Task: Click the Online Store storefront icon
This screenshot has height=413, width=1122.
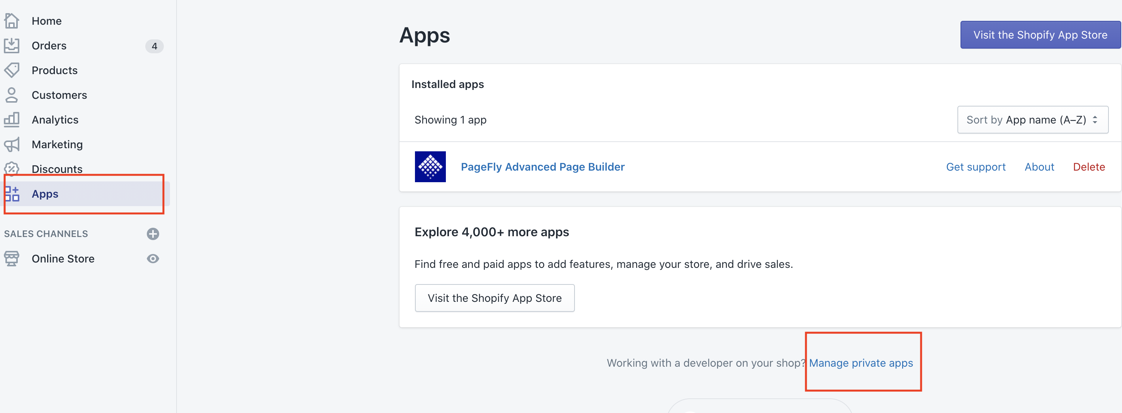Action: (x=12, y=259)
